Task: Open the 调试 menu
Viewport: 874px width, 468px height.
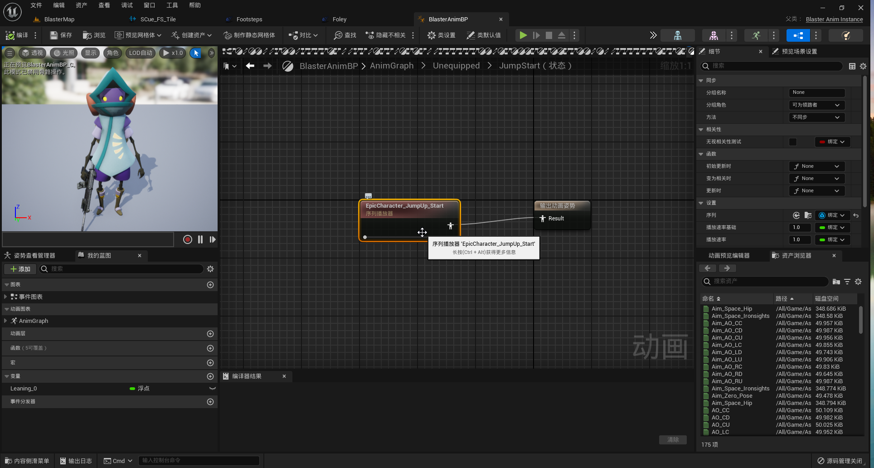Action: click(127, 5)
